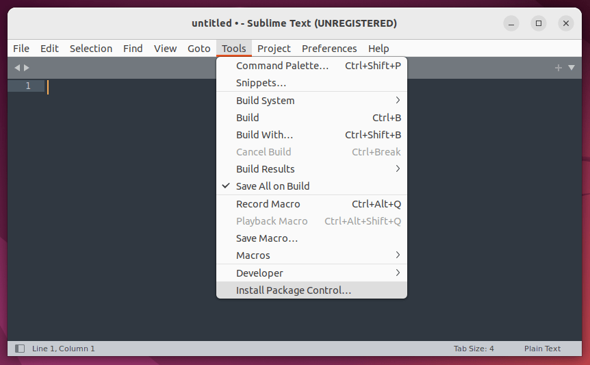
Task: Open the tab list dropdown triangle
Action: point(572,68)
